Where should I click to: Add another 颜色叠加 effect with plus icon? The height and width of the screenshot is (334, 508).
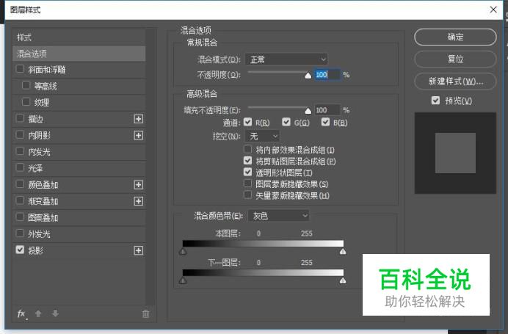(138, 185)
